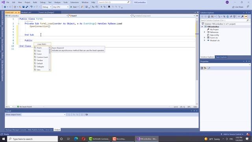Open the Build menu
The width and height of the screenshot is (252, 142).
35,2
